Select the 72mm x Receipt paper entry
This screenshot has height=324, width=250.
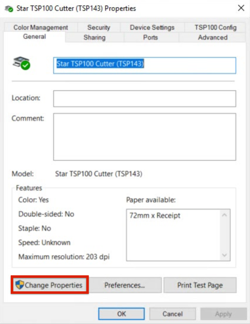point(155,216)
